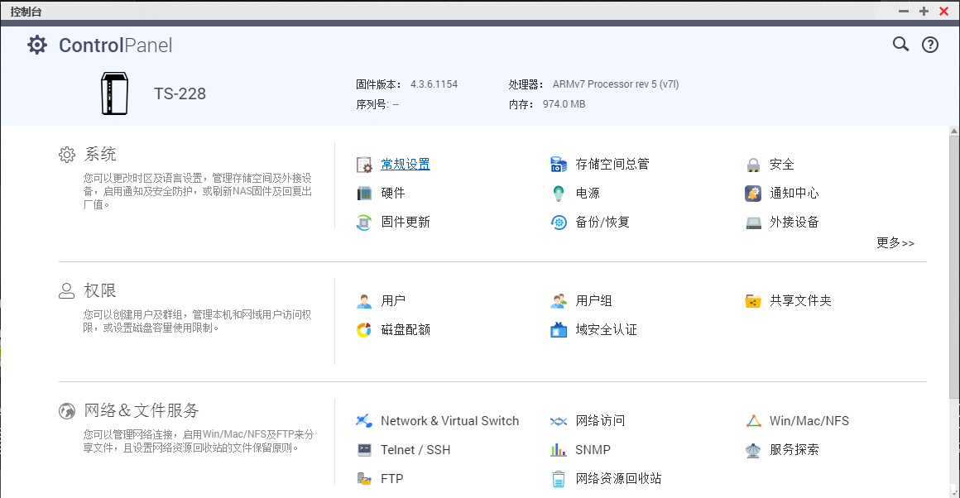Click the 网络访问 network access icon
The width and height of the screenshot is (960, 498).
click(x=559, y=421)
